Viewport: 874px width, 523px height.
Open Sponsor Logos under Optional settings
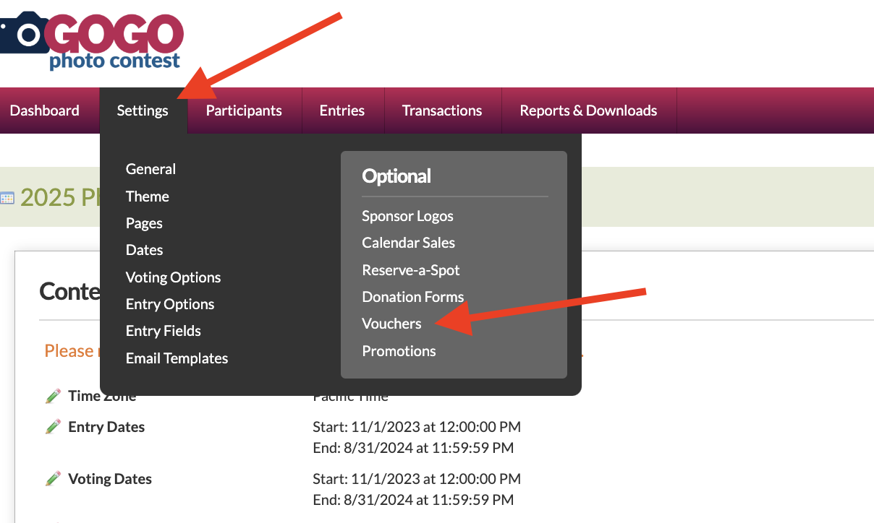point(407,216)
